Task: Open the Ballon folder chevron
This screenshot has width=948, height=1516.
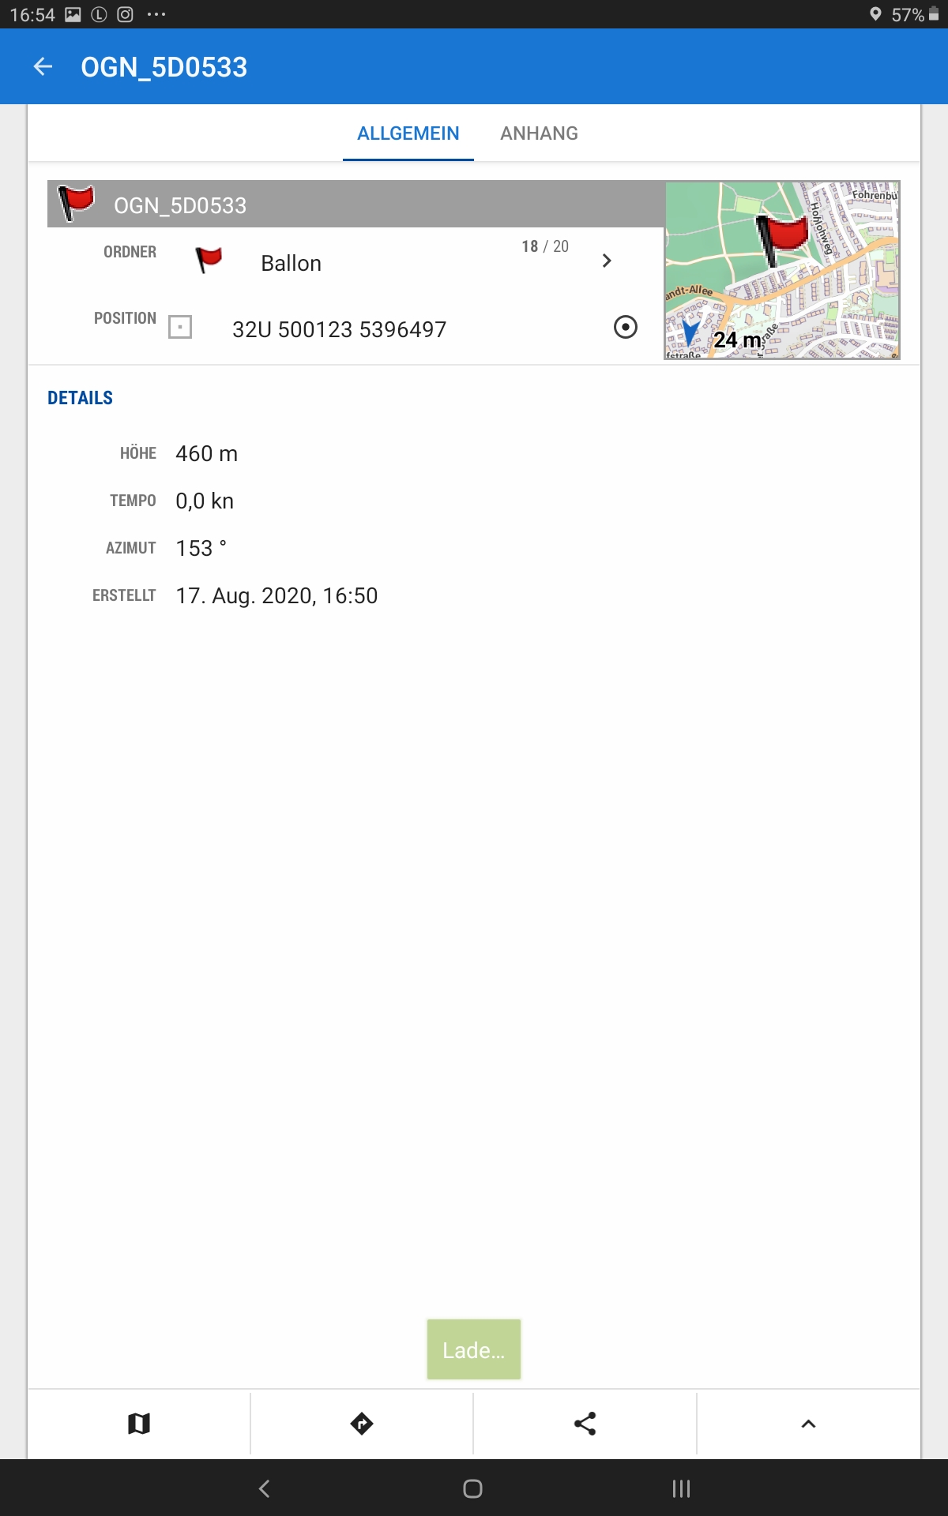Action: tap(606, 261)
